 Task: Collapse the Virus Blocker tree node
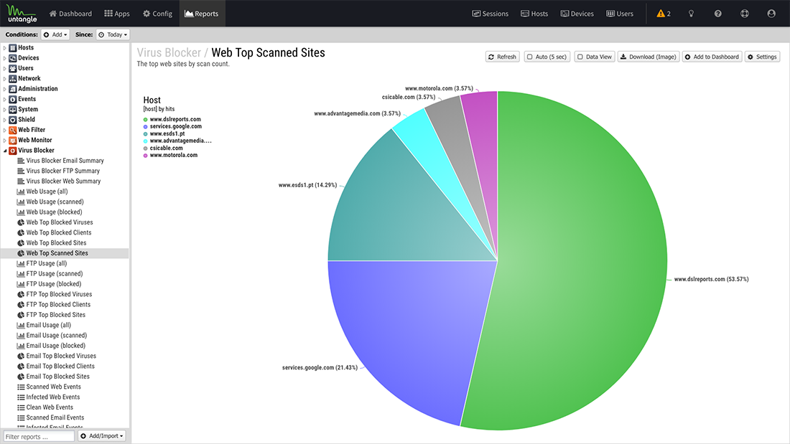click(x=5, y=151)
